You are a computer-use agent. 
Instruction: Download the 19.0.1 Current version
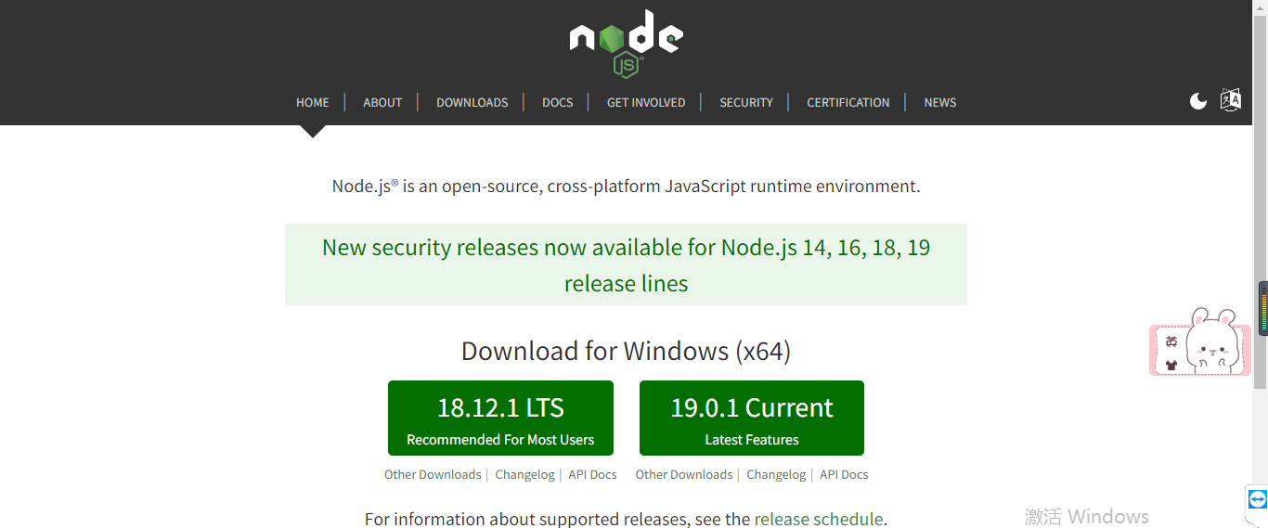[752, 418]
